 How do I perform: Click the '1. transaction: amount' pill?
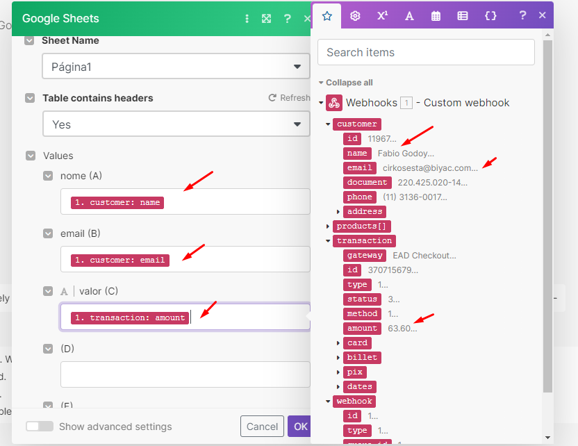[130, 317]
